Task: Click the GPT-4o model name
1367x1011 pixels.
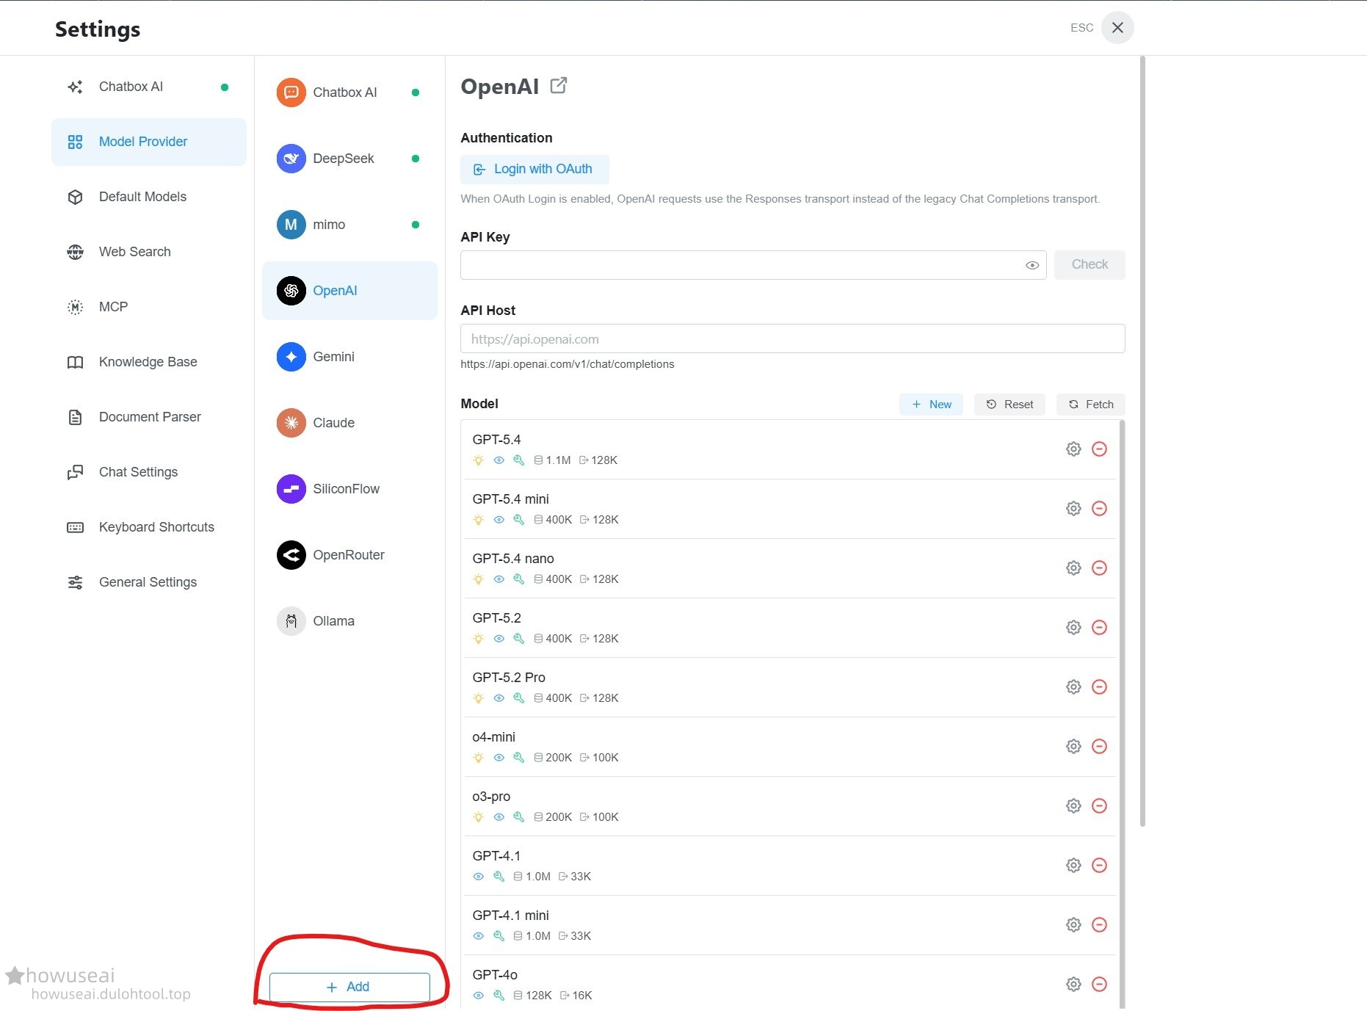Action: [495, 975]
